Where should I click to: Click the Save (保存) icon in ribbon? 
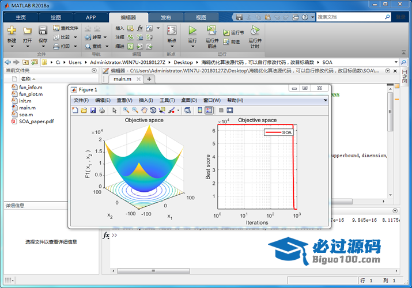point(43,30)
